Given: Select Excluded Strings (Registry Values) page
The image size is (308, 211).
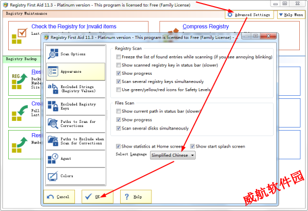Looking at the screenshot, I should [x=75, y=89].
